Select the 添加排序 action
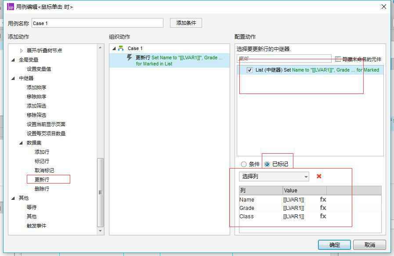The width and height of the screenshot is (394, 256). click(x=36, y=87)
